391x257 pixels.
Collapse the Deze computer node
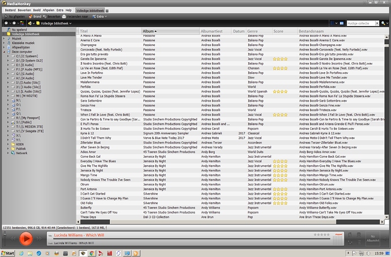(4, 52)
